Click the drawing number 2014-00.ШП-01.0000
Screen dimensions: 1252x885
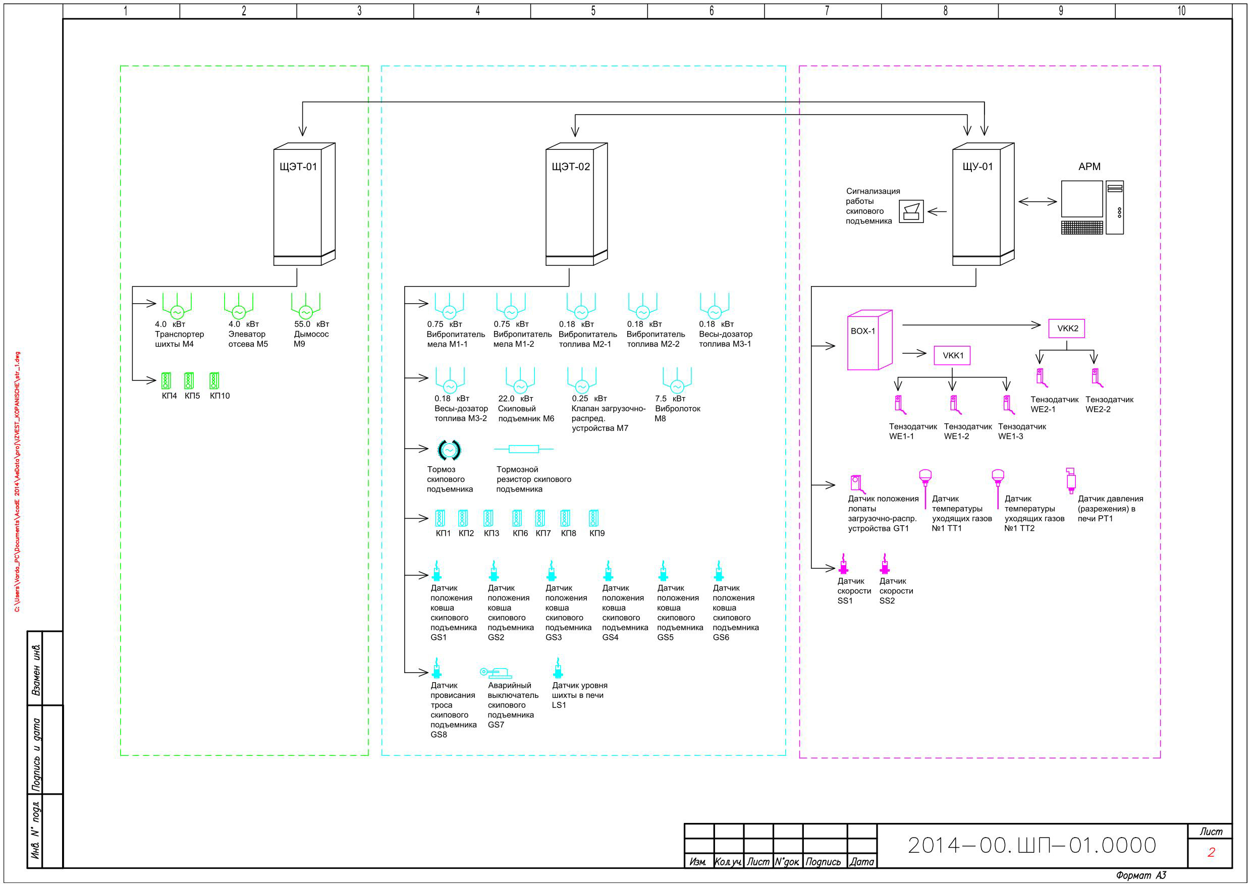1031,845
